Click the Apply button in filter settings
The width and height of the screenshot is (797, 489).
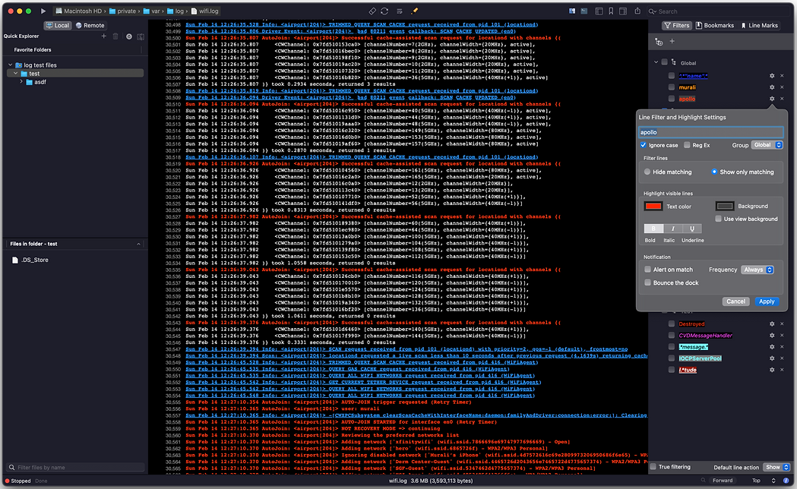click(x=767, y=301)
